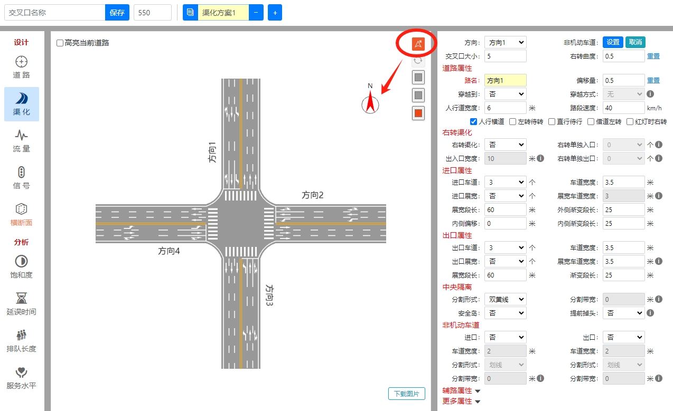Click info icon next to 出口 展宽车道宽度
Screen dimensions: 673x411
(x=658, y=261)
